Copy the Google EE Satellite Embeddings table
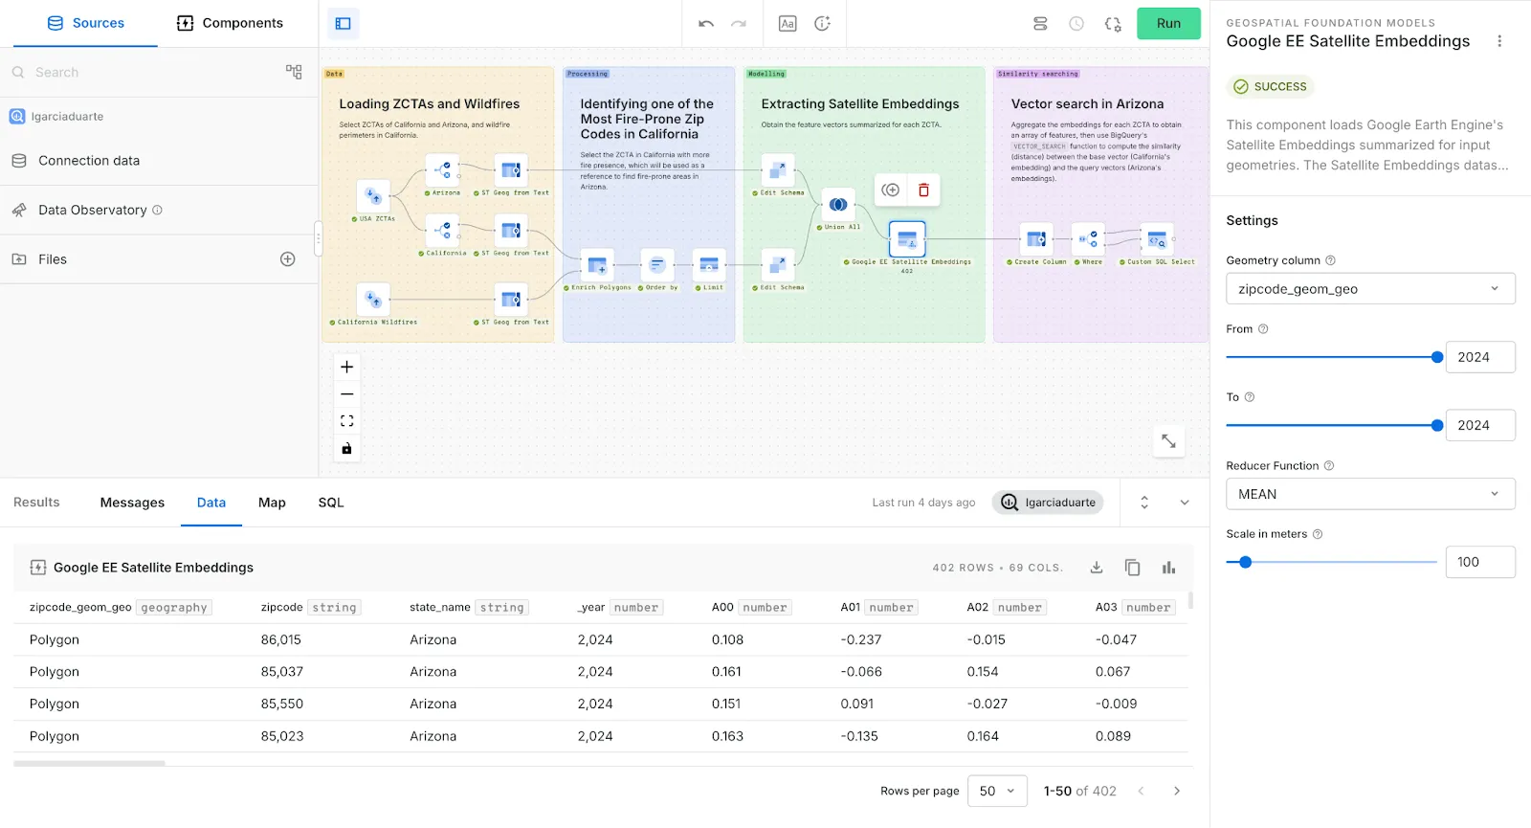The width and height of the screenshot is (1531, 828). coord(1132,568)
